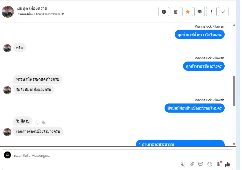Image resolution: width=242 pixels, height=170 pixels.
Task: Expand the assigned to Chonnikan Pimkham dropdown
Action: [63, 14]
